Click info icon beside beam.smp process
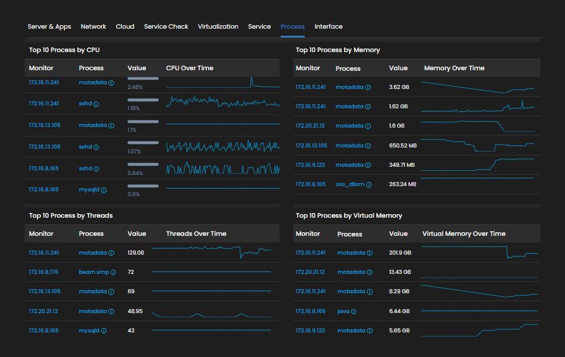 tap(113, 272)
